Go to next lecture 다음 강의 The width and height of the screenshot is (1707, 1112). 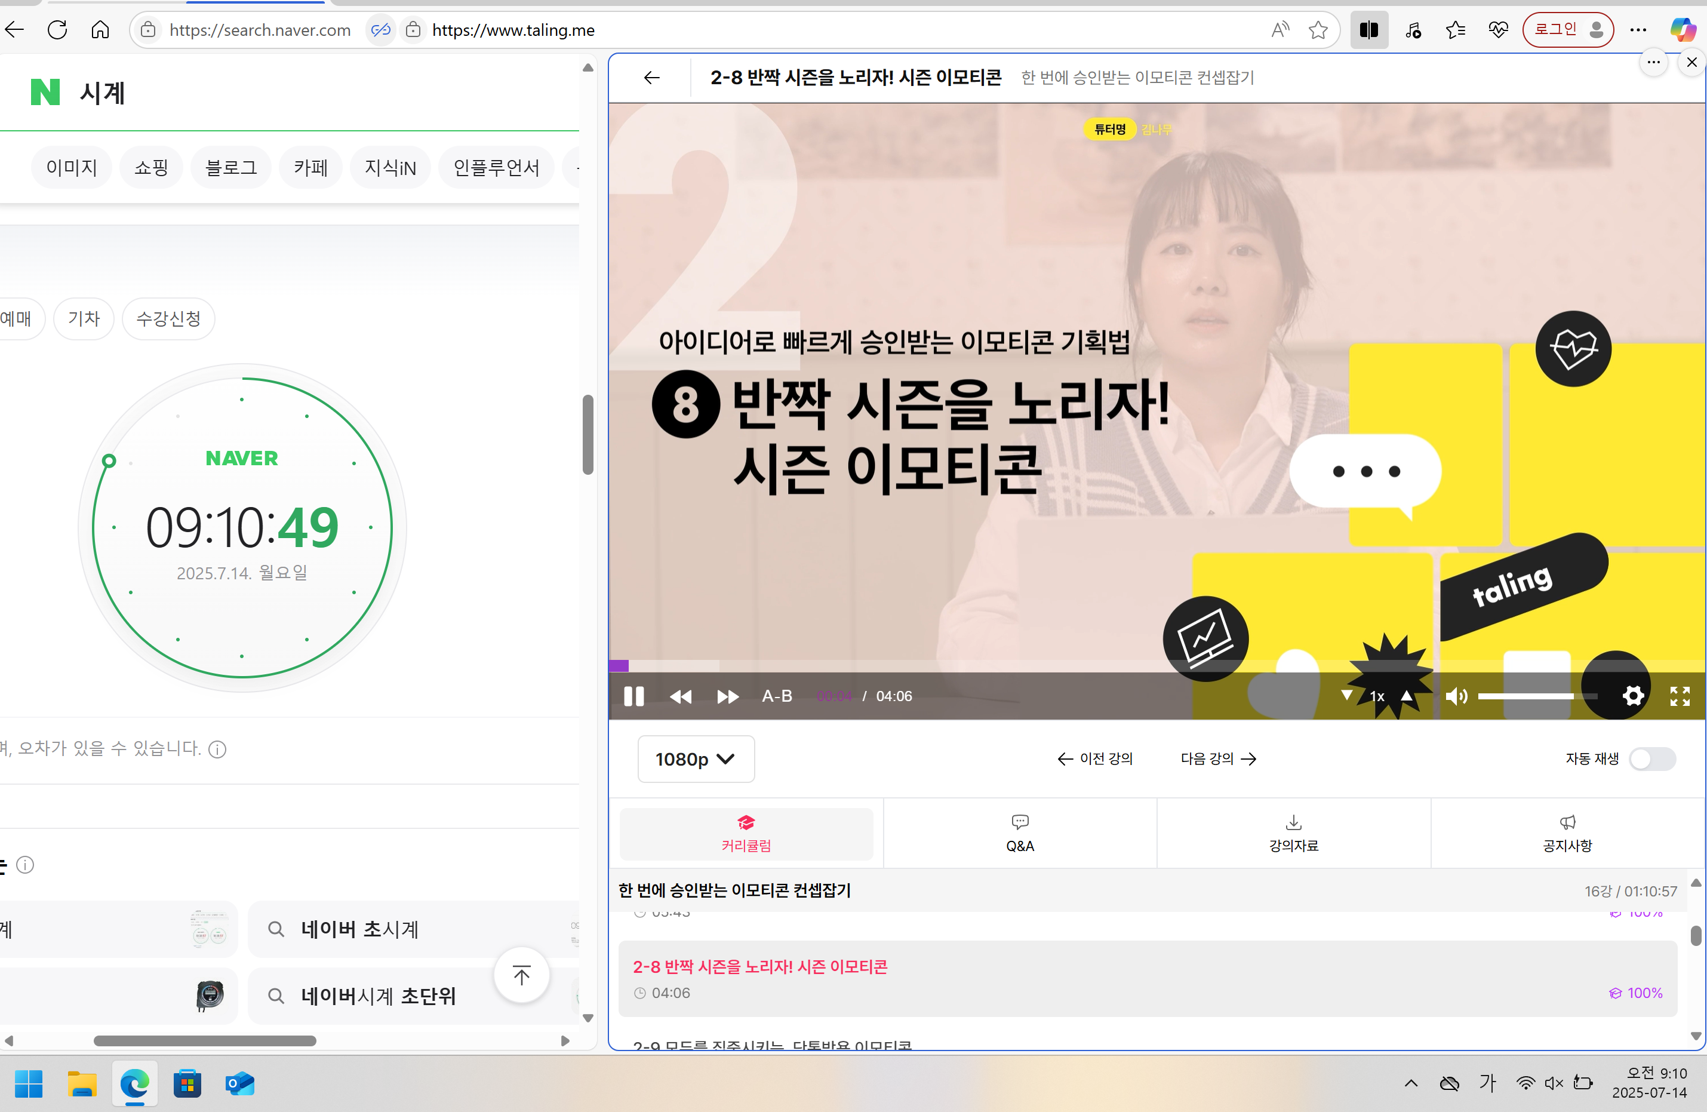click(x=1218, y=759)
